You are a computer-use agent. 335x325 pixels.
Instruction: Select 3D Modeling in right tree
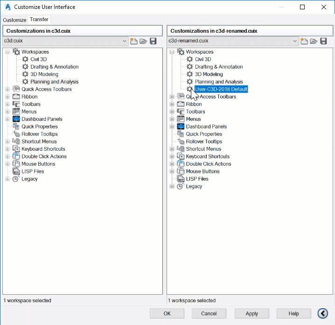pos(209,74)
